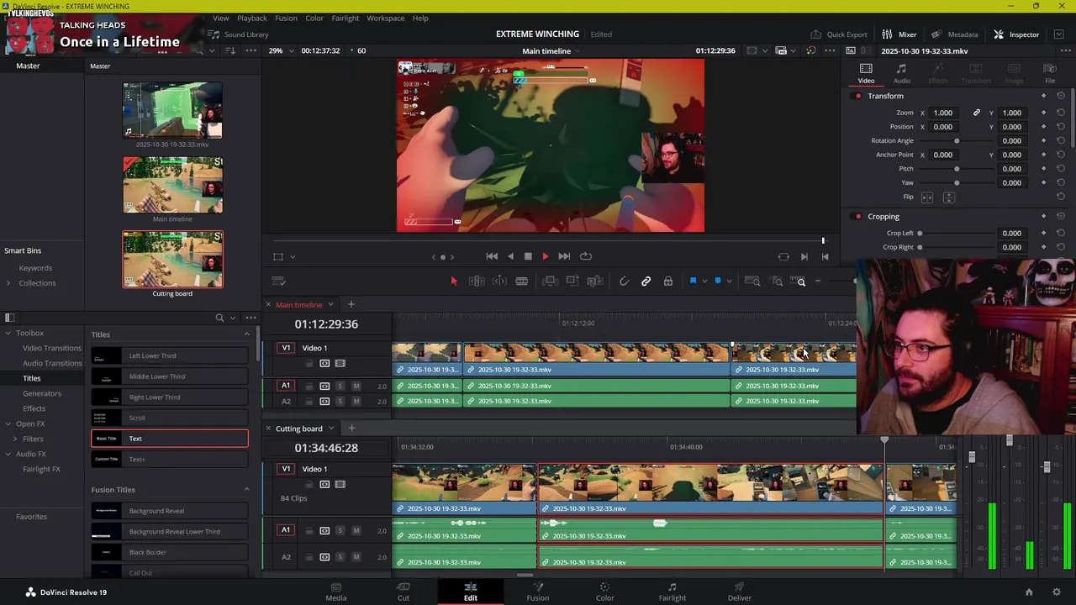Adjust the Crop Right slider
The height and width of the screenshot is (605, 1076).
tap(957, 247)
